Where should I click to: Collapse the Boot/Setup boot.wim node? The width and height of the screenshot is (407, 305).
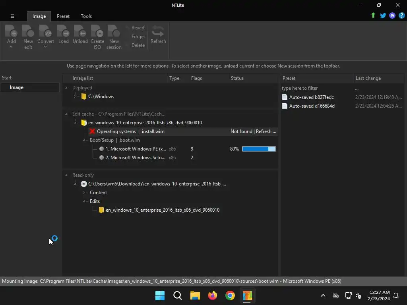pos(83,140)
